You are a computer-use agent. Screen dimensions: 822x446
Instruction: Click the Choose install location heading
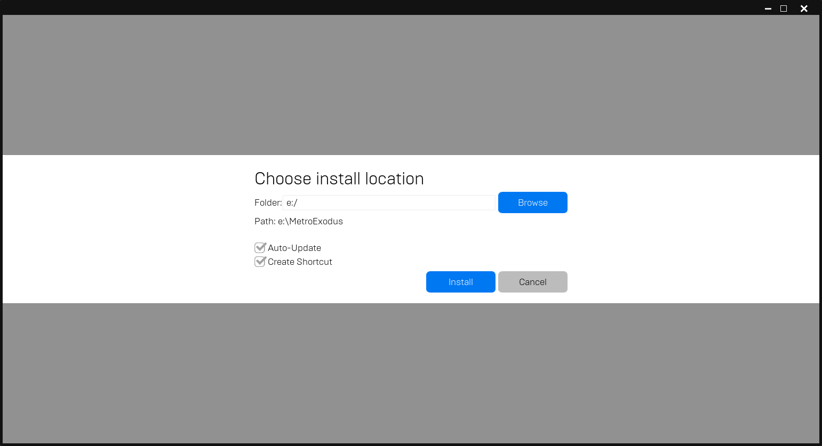(x=339, y=179)
